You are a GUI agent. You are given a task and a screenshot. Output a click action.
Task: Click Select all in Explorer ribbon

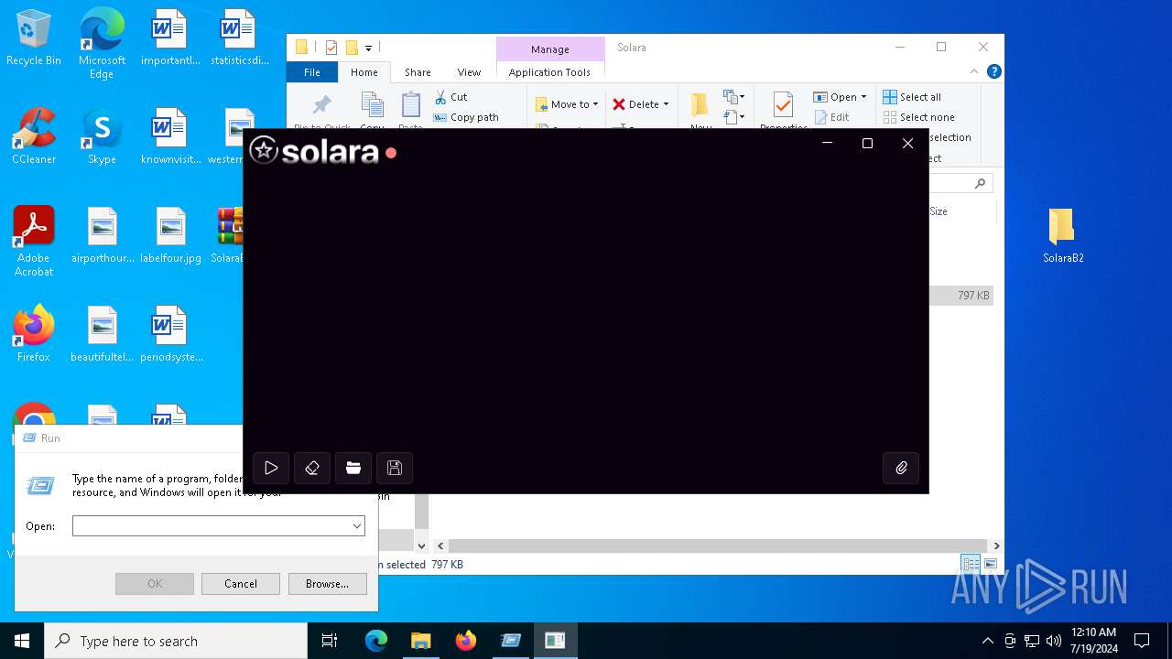click(x=912, y=96)
